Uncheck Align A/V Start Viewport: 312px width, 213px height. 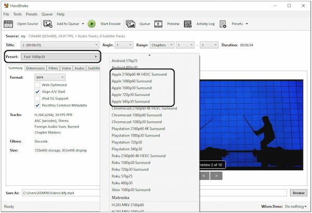point(37,91)
